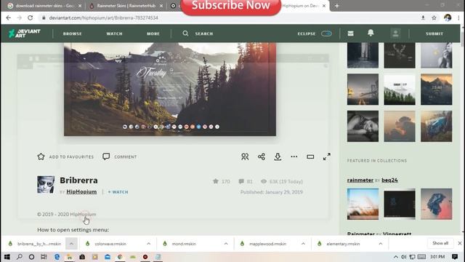This screenshot has height=262, width=465.
Task: Open the green forest thumbnail in sidebar
Action: 400,90
